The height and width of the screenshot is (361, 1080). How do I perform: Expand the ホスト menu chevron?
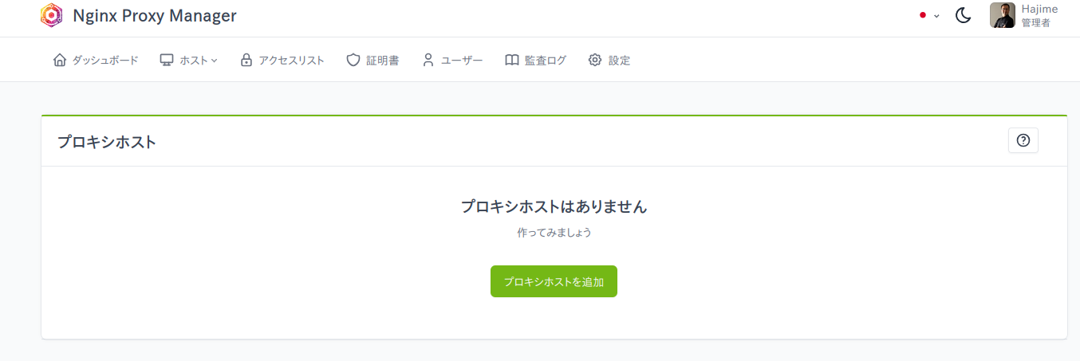214,61
